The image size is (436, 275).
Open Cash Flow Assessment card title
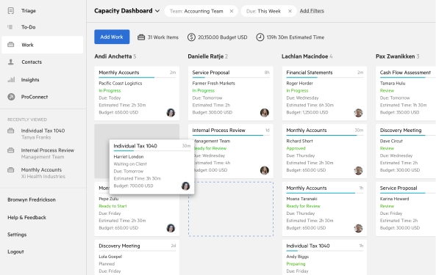tap(405, 73)
